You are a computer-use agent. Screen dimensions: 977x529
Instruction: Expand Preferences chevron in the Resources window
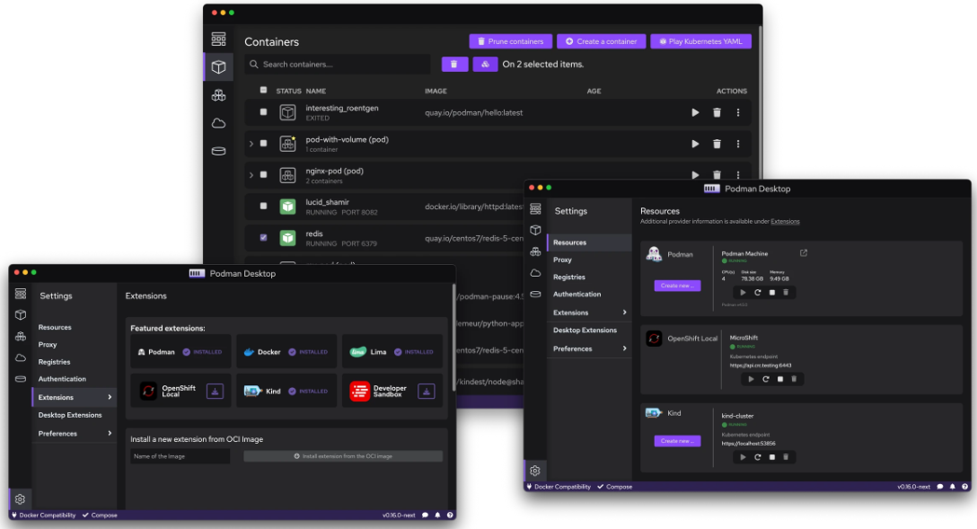[624, 348]
